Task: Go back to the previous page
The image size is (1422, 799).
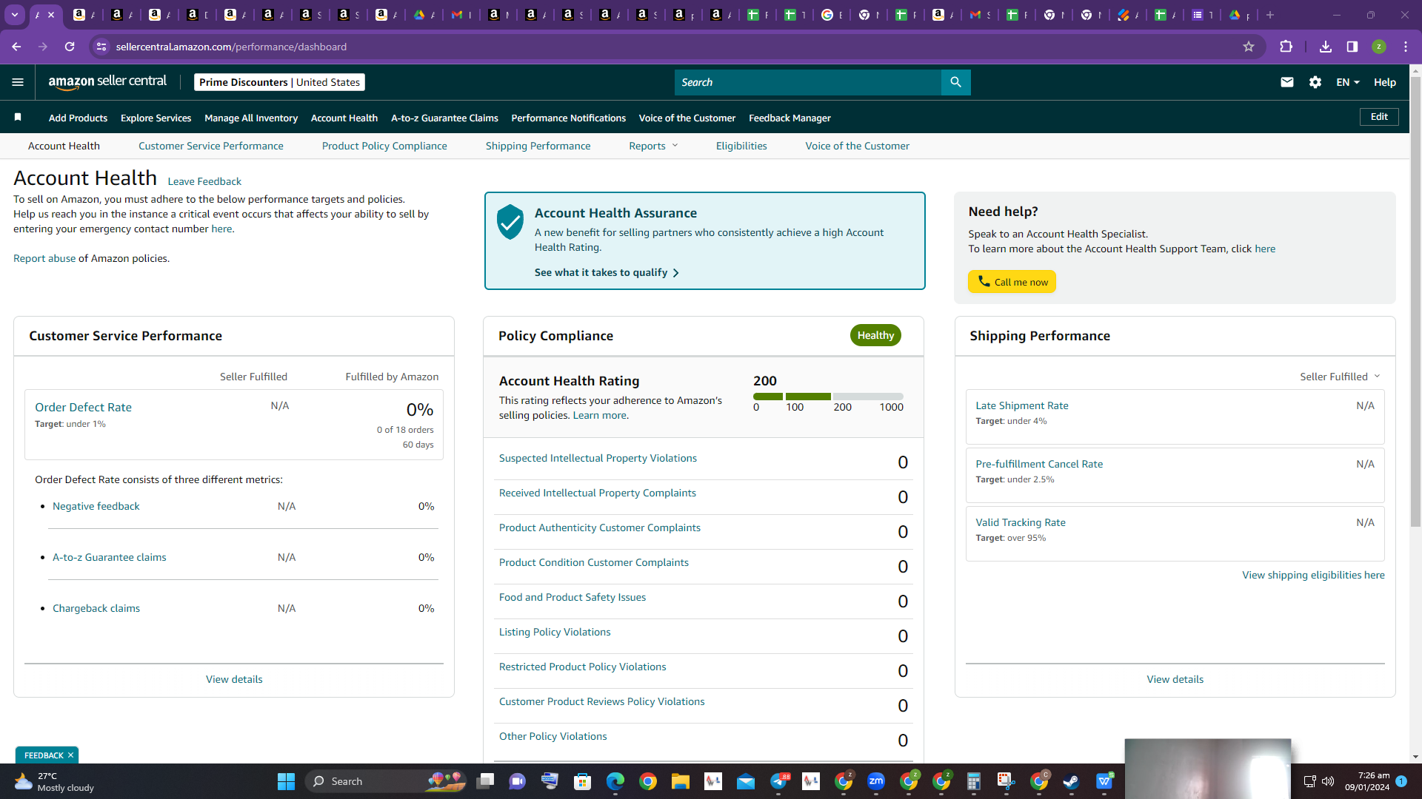Action: point(16,47)
